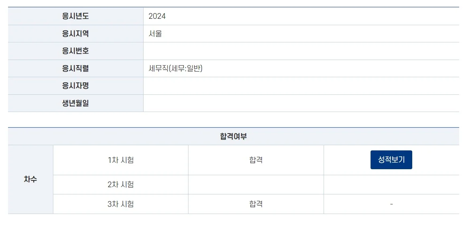Screen dimensions: 472x228
Task: Select the 차수 row header cell
Action: tap(30, 179)
